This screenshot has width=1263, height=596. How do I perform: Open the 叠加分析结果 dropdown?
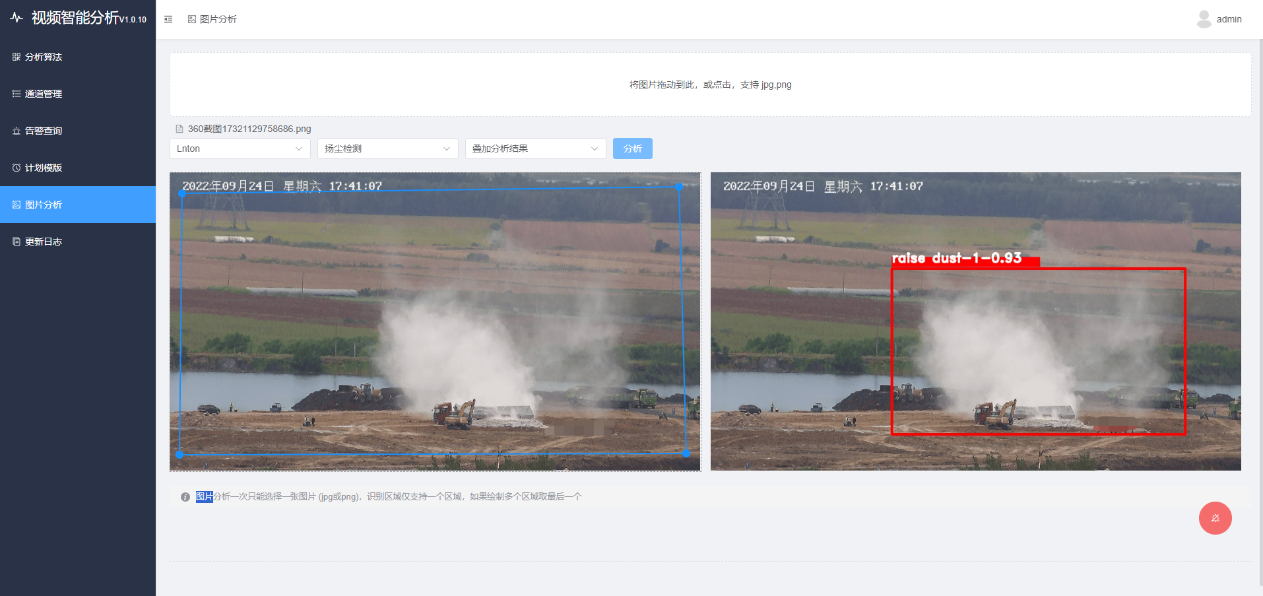coord(536,149)
